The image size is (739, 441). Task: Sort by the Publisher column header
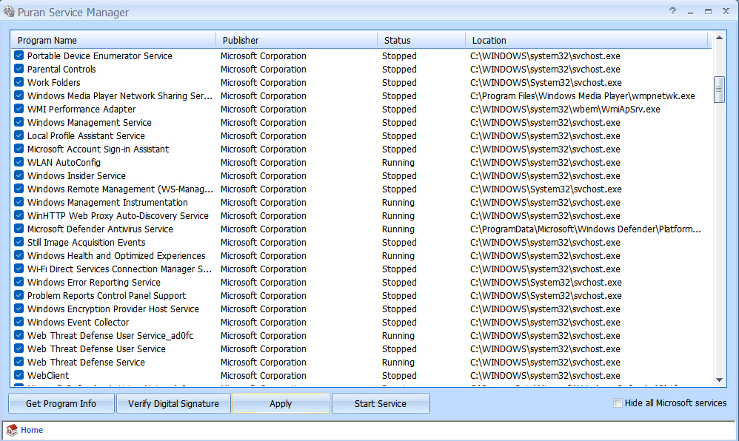[295, 40]
